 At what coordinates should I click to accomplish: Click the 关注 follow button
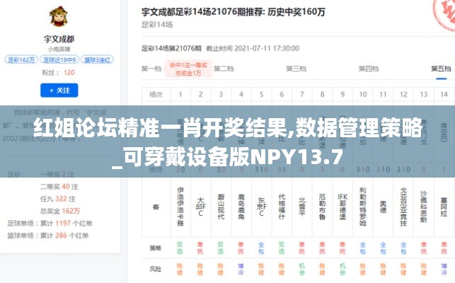pos(59,90)
